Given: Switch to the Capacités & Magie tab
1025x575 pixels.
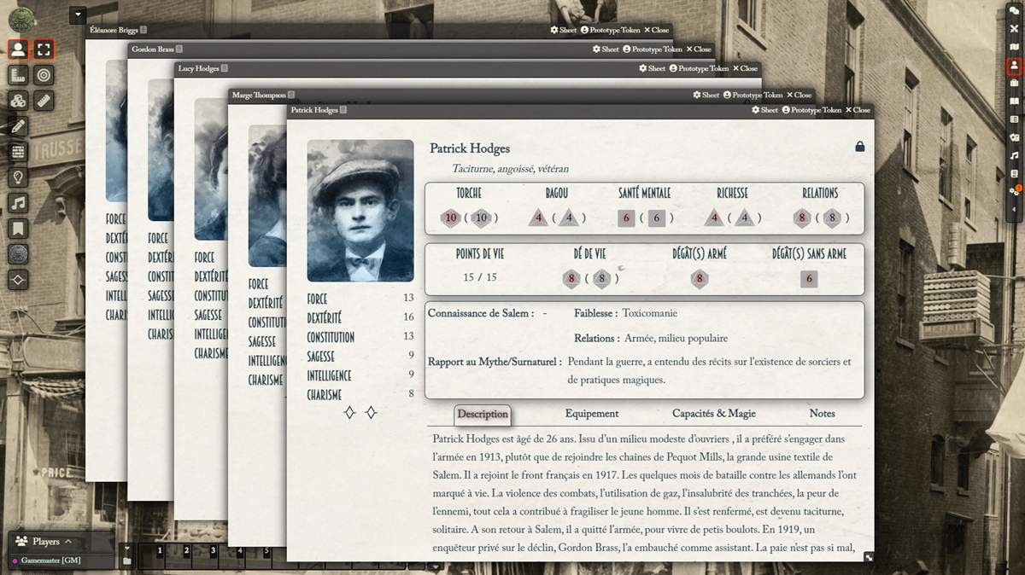Looking at the screenshot, I should [713, 414].
